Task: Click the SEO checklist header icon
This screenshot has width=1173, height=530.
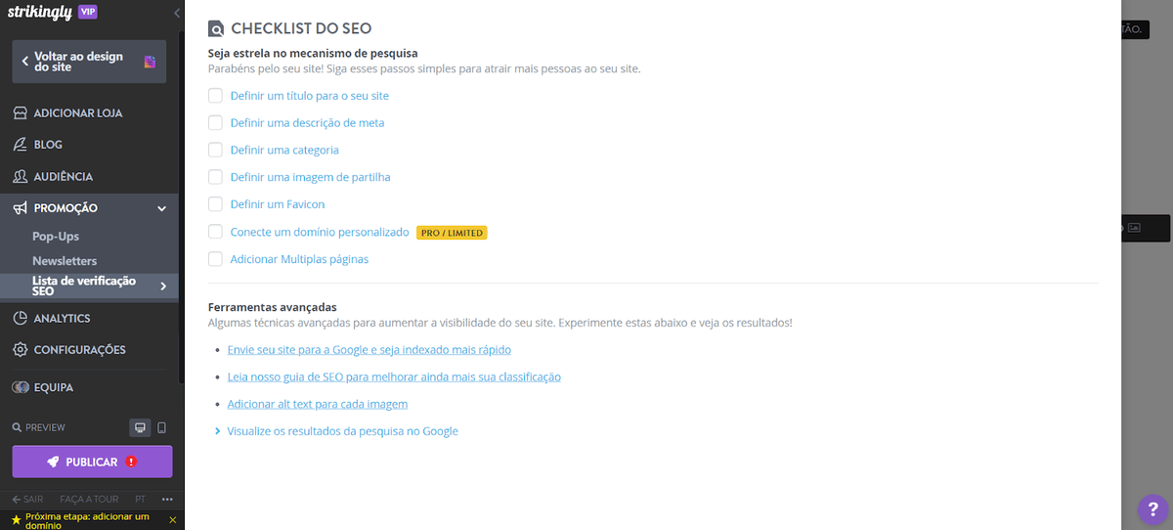Action: click(x=216, y=28)
